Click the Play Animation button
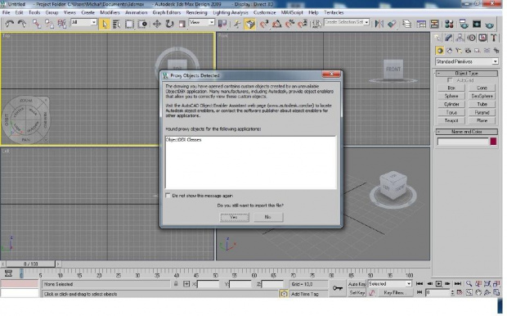The image size is (507, 316). [x=438, y=283]
